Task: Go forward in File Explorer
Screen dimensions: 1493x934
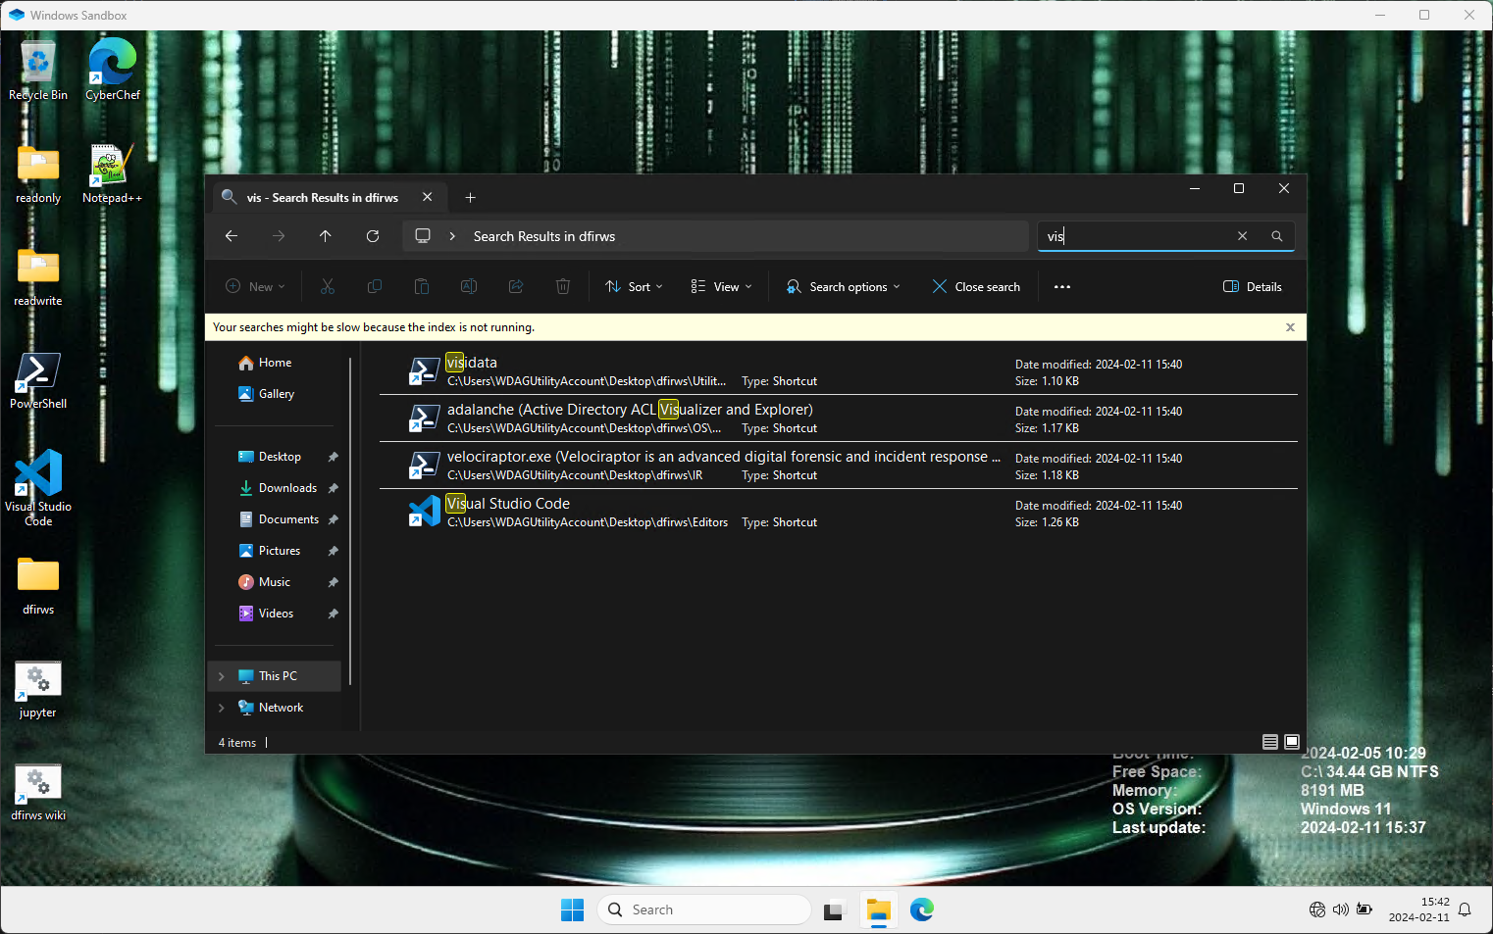Action: coord(279,236)
